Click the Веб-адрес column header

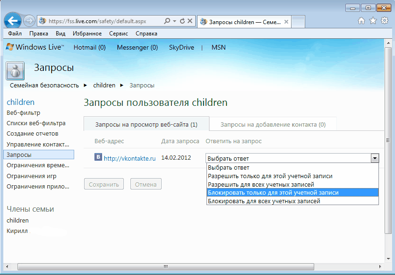(109, 141)
